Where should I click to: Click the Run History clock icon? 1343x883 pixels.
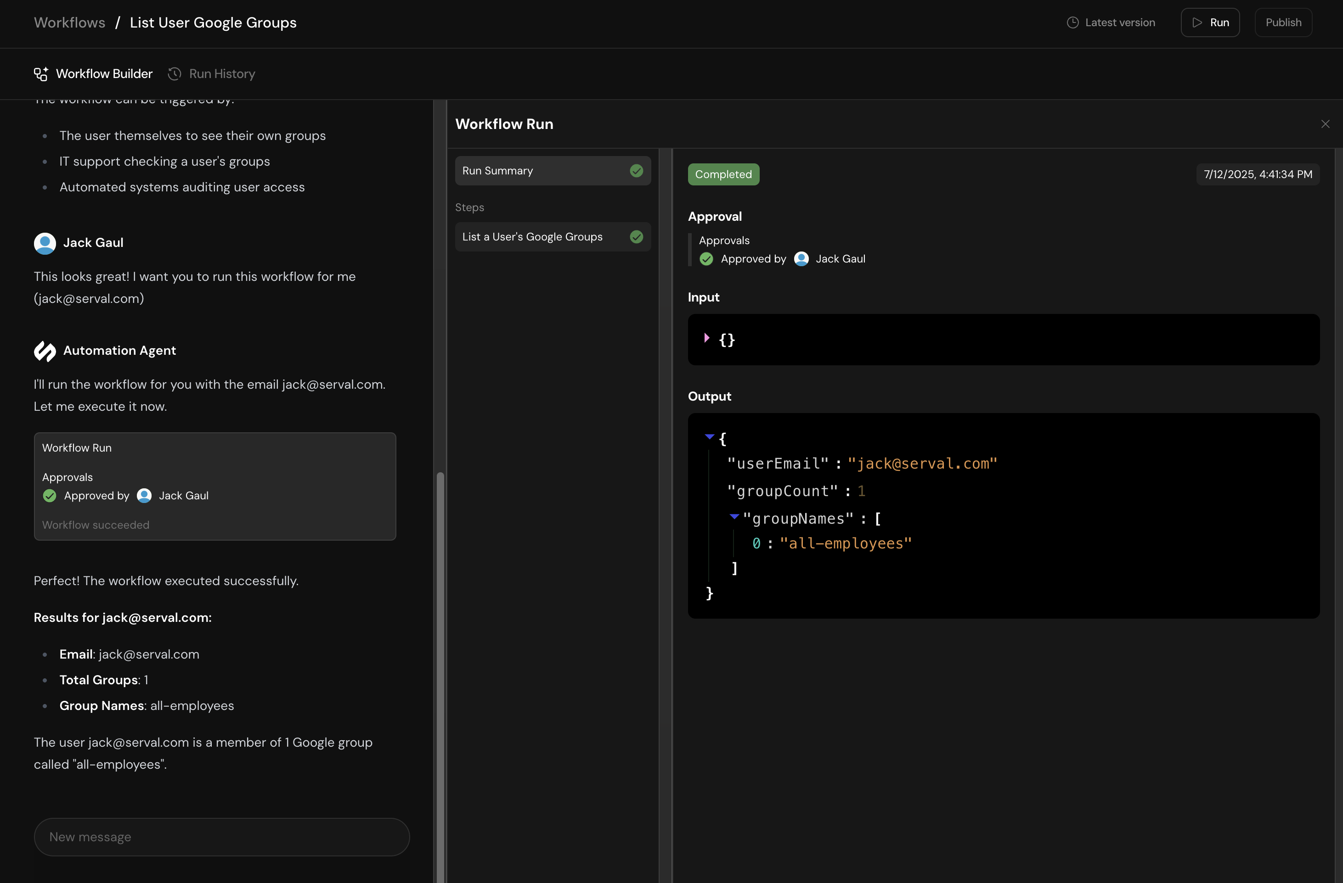pos(175,74)
